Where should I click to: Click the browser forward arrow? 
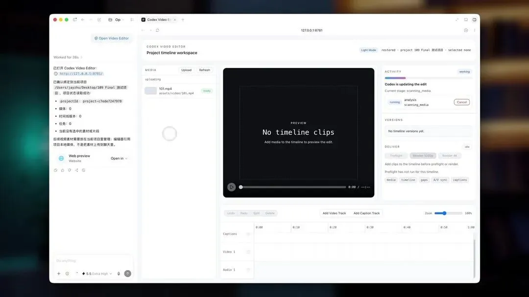tap(150, 30)
